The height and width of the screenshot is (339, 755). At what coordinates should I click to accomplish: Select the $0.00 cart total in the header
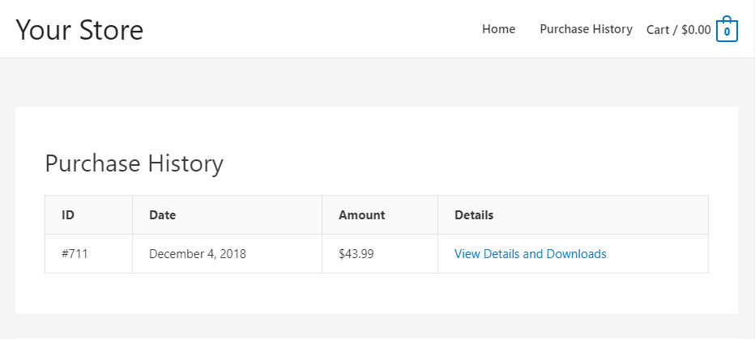point(696,30)
